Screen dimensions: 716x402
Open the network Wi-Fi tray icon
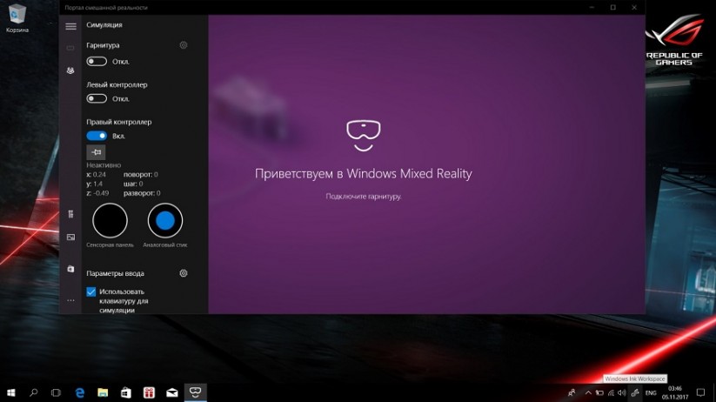[611, 393]
